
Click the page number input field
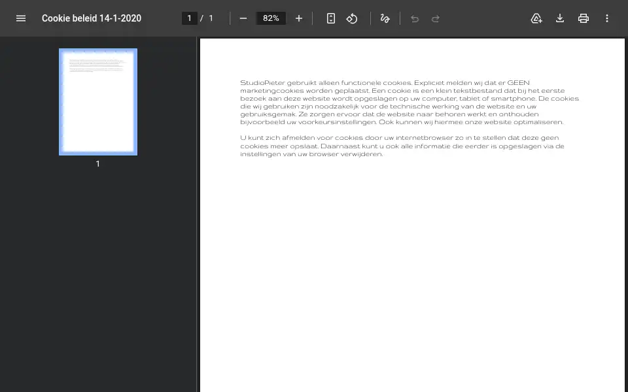point(190,18)
